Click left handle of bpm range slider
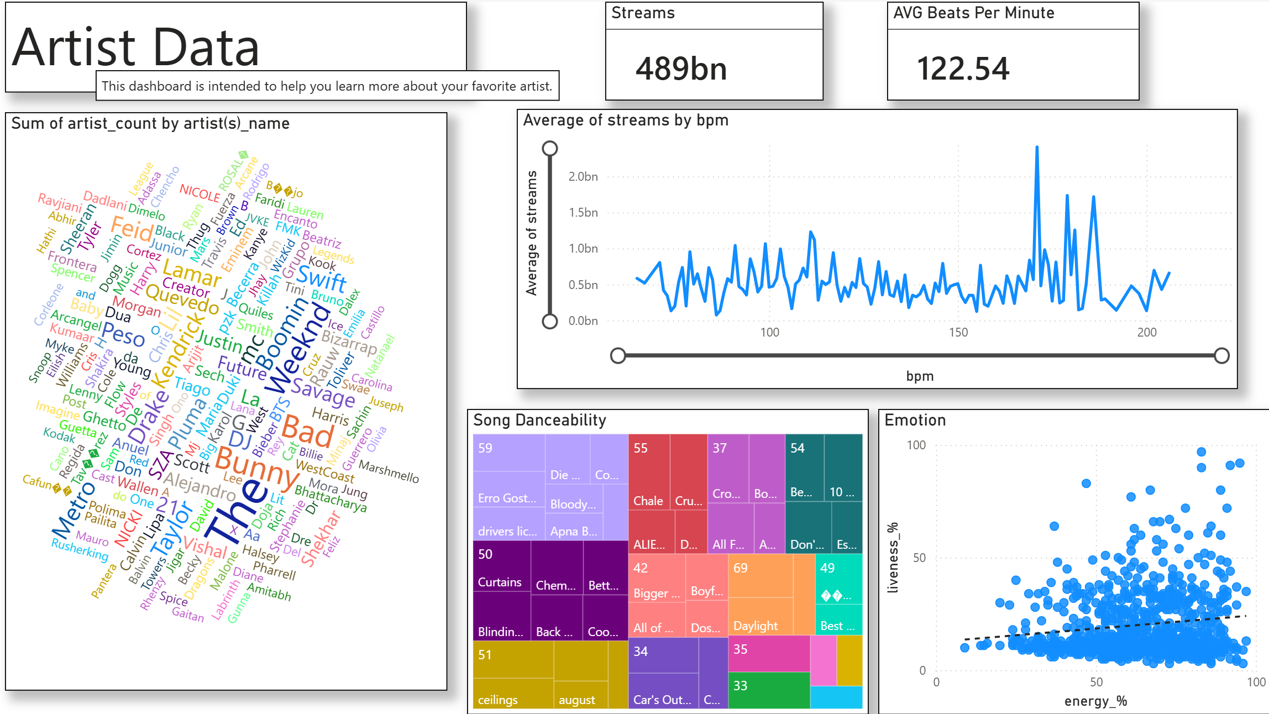1269x714 pixels. (x=618, y=355)
